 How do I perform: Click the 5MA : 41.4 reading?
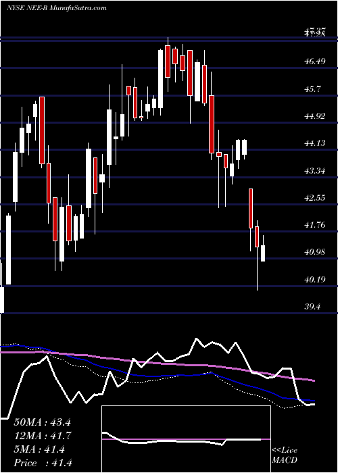(39, 449)
